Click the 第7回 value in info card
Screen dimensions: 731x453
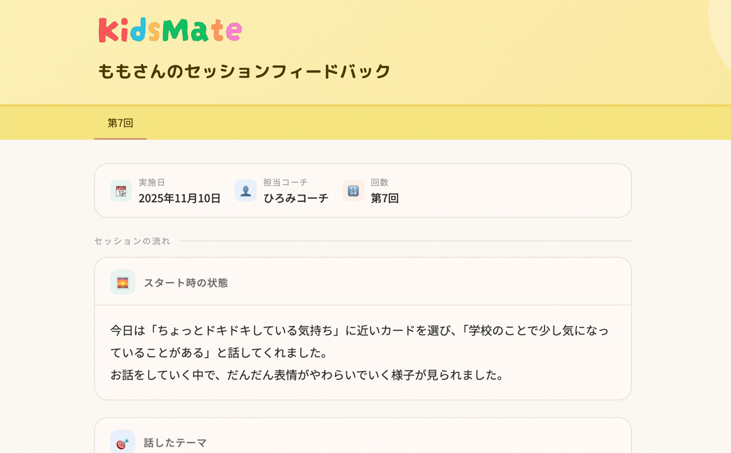click(384, 198)
